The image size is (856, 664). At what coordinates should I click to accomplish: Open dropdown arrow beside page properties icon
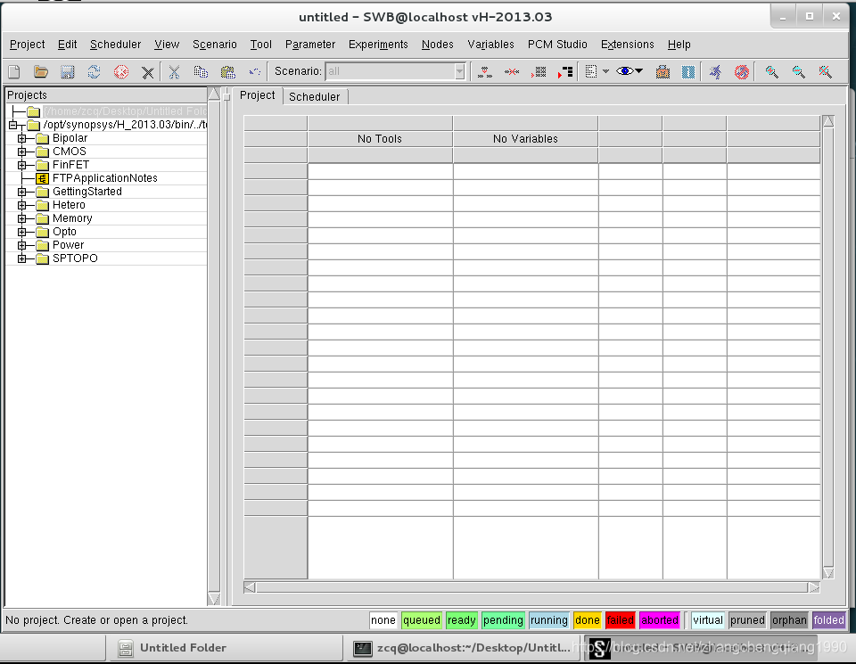click(x=606, y=71)
